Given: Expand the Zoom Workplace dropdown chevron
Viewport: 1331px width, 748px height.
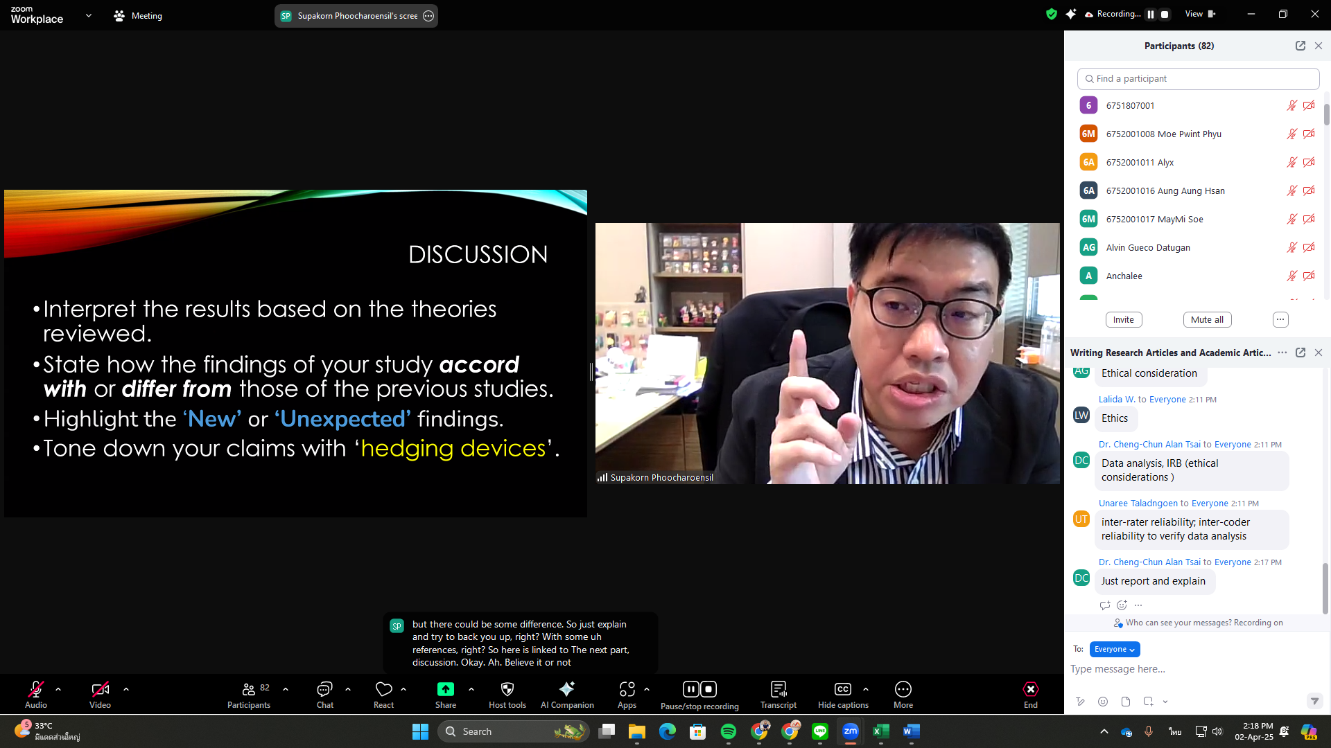Looking at the screenshot, I should (88, 15).
